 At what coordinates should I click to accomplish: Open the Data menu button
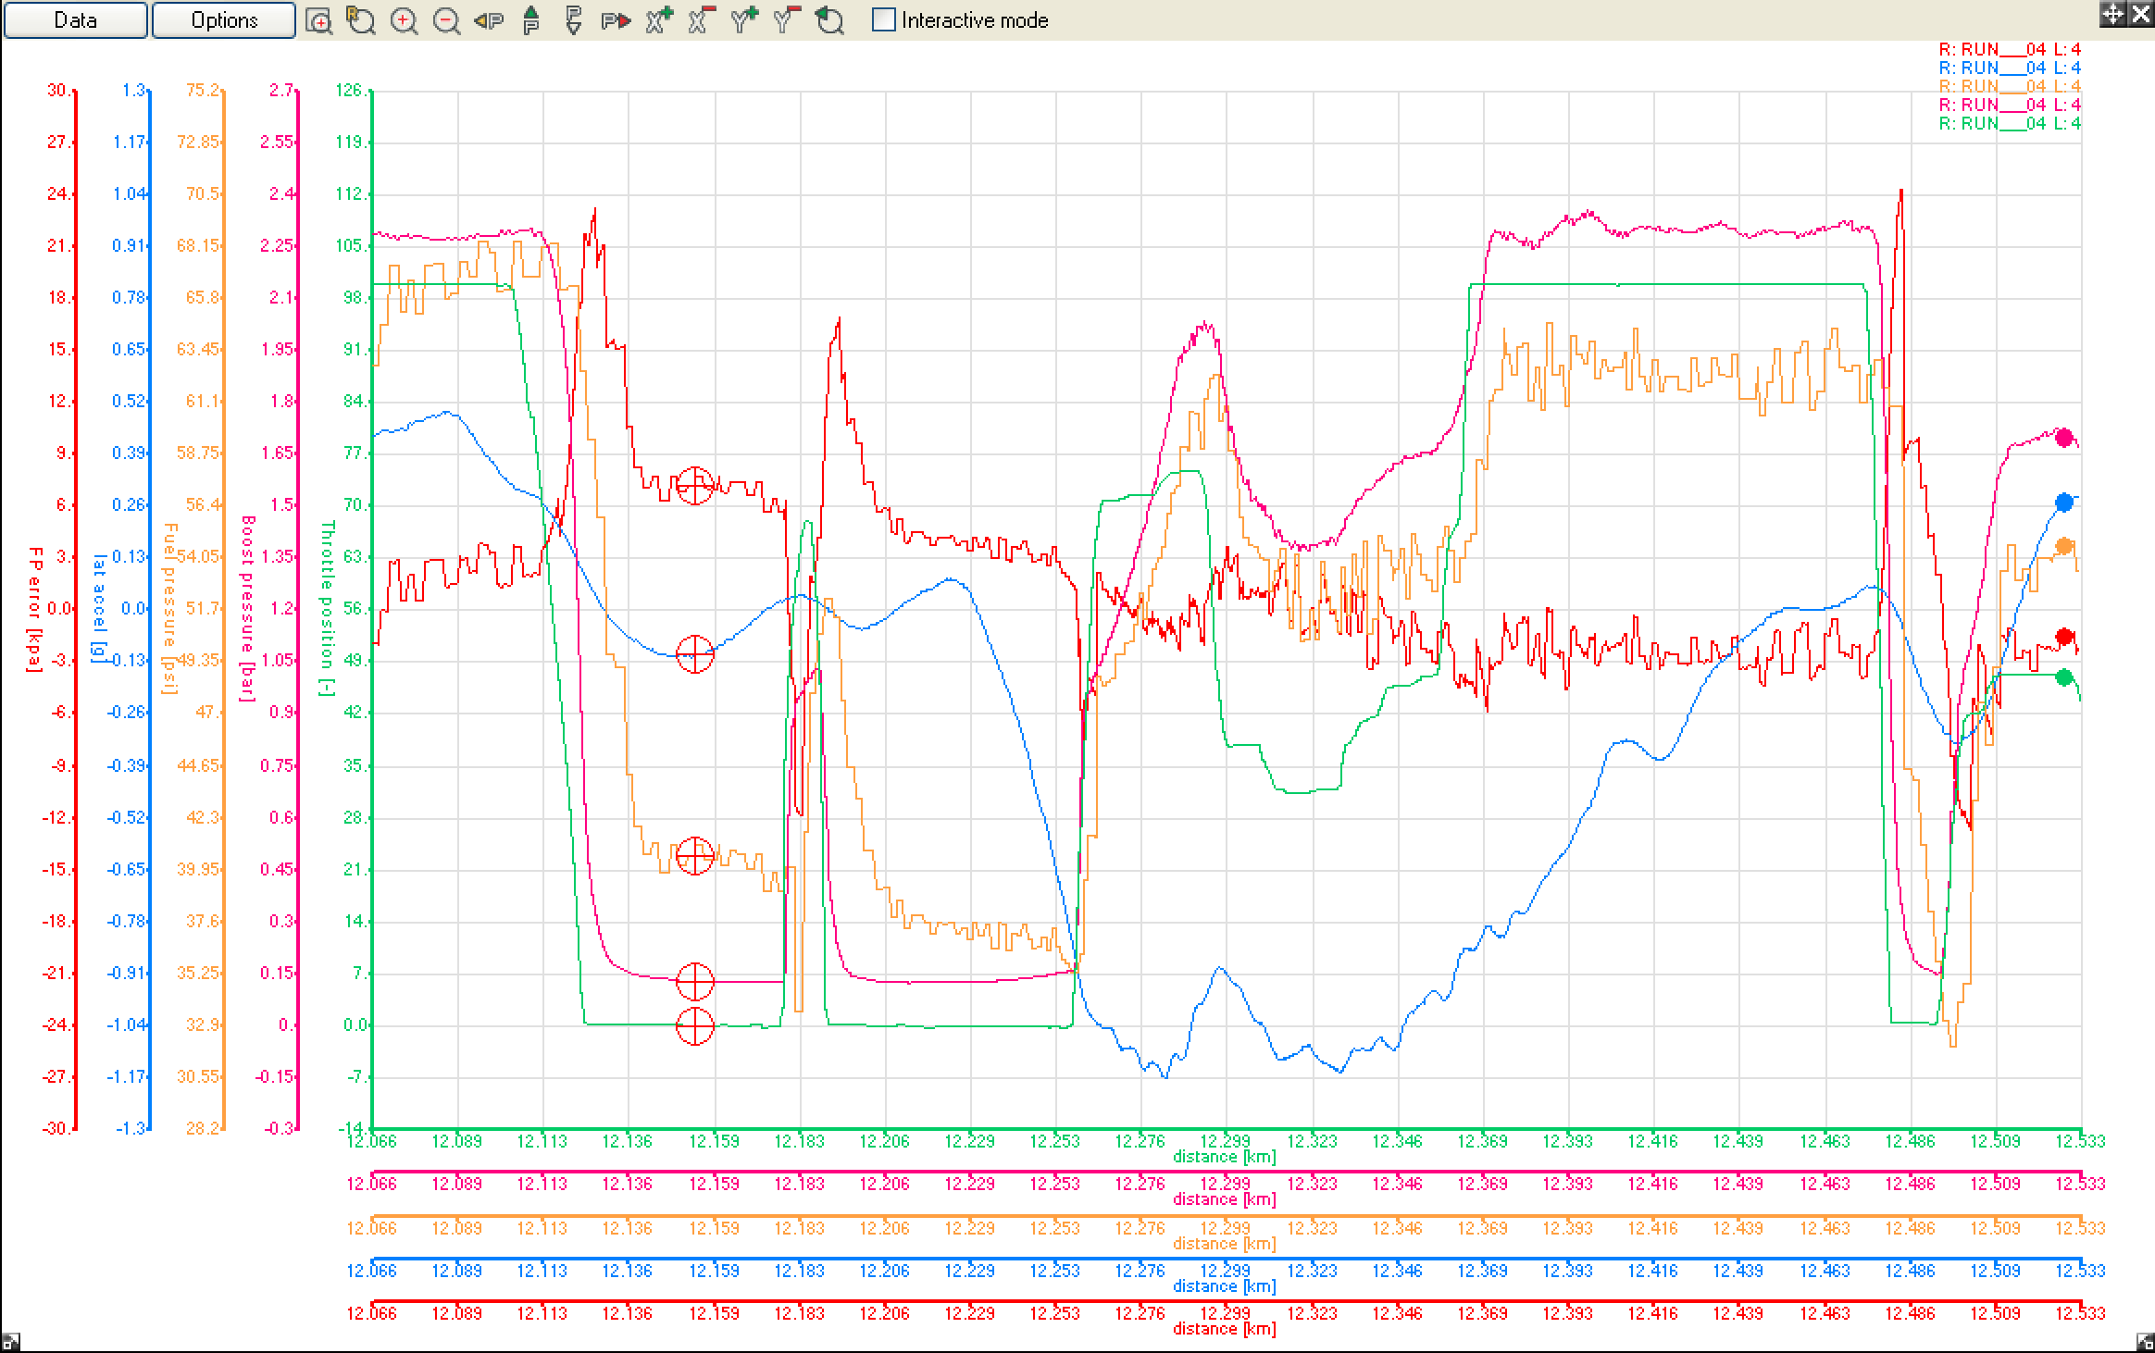click(x=75, y=20)
